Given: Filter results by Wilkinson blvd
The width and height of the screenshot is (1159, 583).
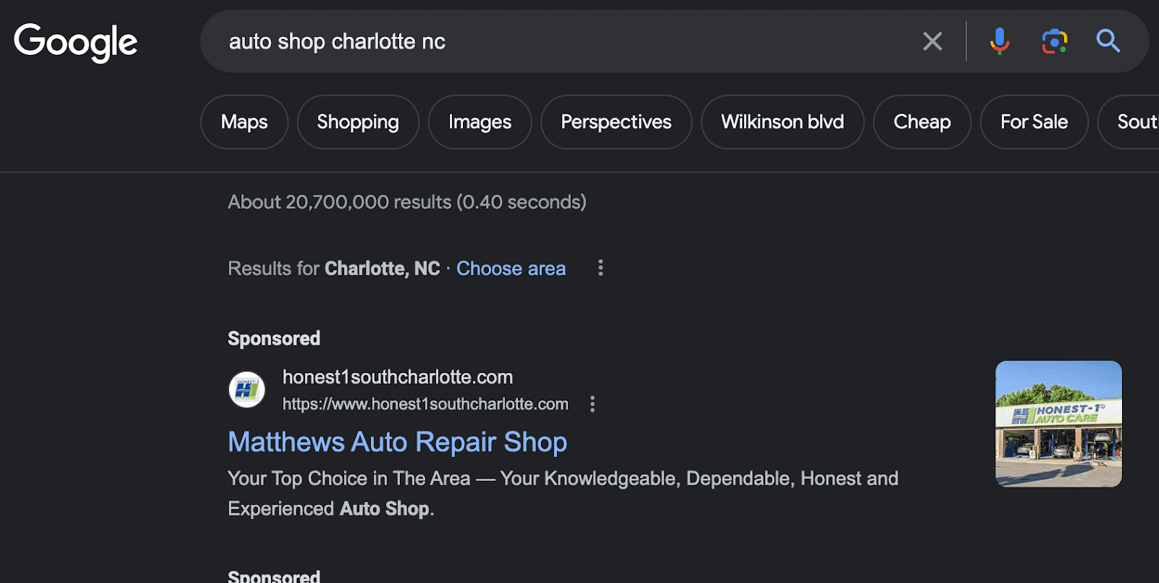Looking at the screenshot, I should tap(782, 122).
